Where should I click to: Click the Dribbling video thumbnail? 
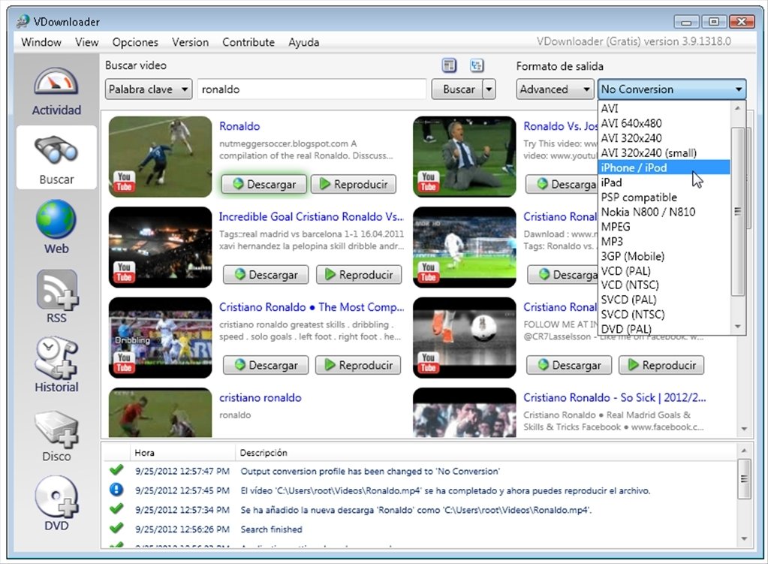[x=160, y=338]
